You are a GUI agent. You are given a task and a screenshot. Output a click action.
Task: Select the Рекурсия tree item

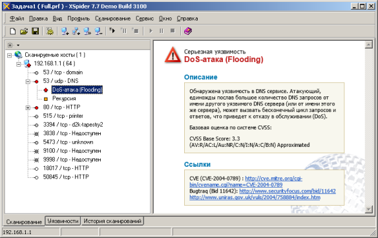click(x=64, y=98)
